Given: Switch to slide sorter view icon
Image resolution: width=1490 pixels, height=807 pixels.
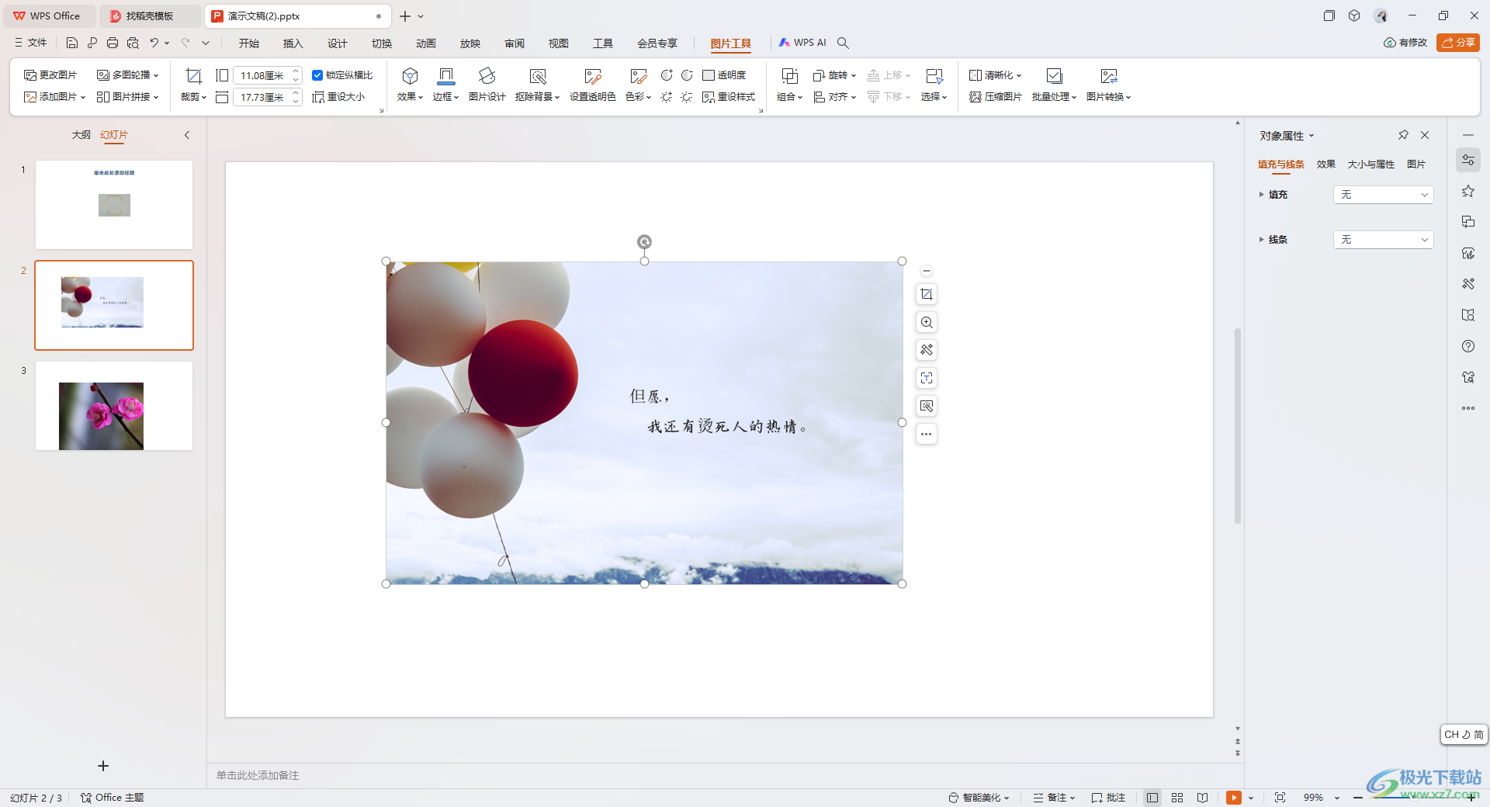Looking at the screenshot, I should (1177, 798).
